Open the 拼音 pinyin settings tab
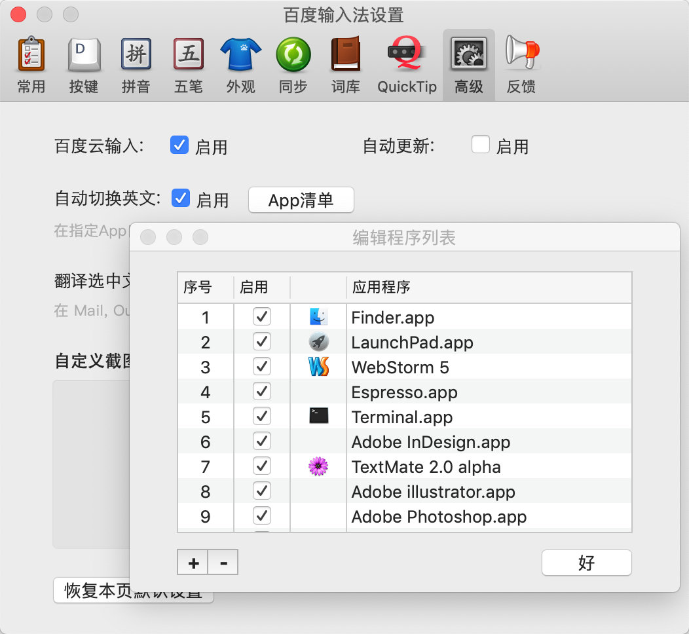The height and width of the screenshot is (634, 689). click(x=136, y=65)
